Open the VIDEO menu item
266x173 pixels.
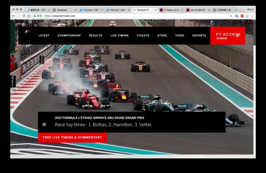point(180,35)
